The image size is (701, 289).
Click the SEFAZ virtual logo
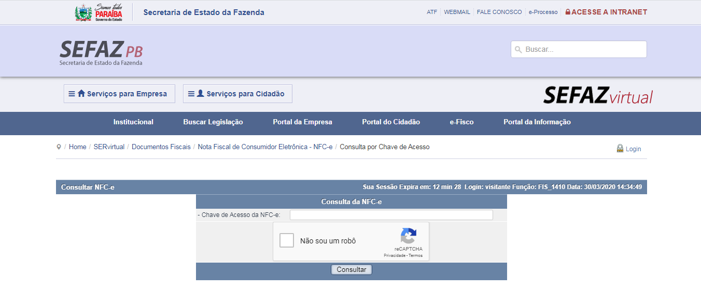(597, 95)
